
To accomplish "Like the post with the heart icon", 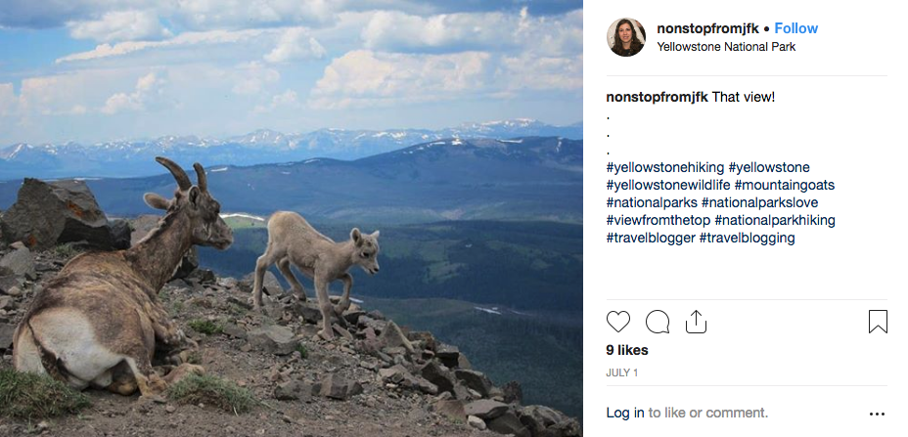I will pyautogui.click(x=618, y=322).
